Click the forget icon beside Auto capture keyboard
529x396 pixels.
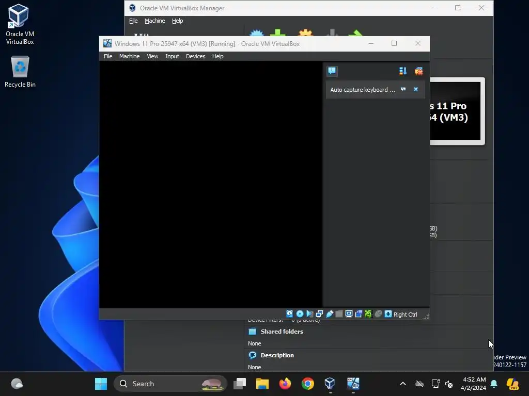click(x=403, y=89)
